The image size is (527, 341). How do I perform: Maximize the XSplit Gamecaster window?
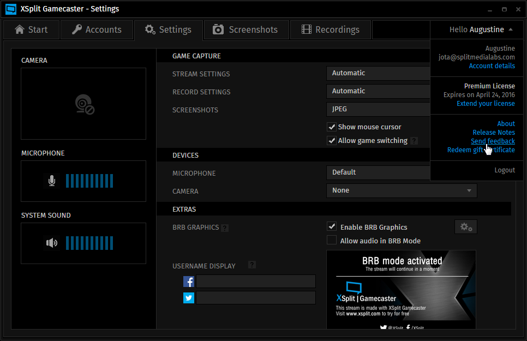click(x=504, y=9)
